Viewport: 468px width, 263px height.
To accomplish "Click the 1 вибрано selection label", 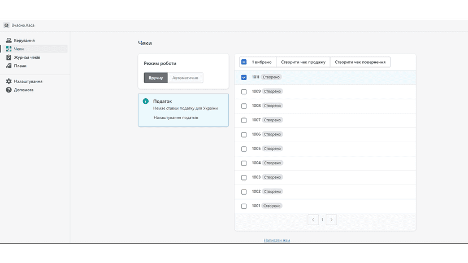I will tap(262, 62).
